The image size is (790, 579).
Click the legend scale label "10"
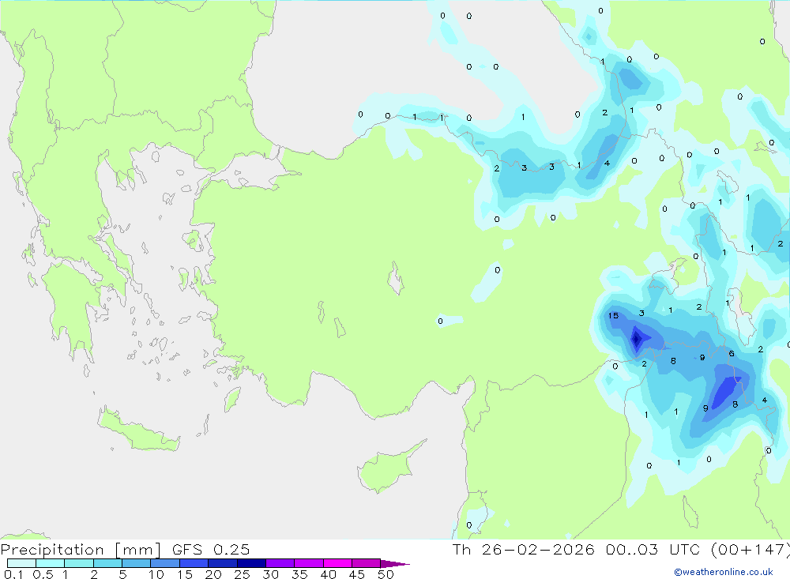[x=156, y=574]
